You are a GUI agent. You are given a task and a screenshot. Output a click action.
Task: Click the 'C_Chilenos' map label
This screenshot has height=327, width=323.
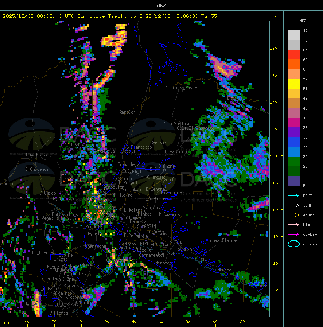coord(37,169)
